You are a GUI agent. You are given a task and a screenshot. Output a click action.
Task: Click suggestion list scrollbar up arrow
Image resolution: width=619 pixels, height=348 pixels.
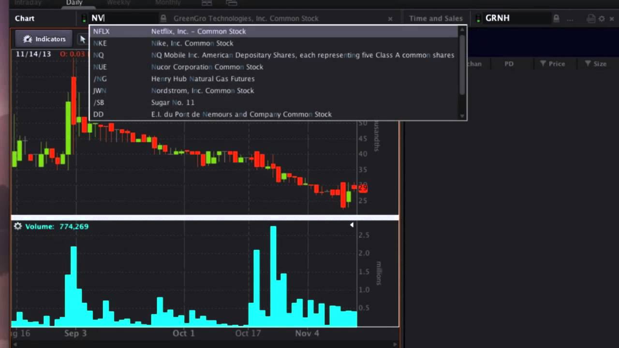coord(462,29)
